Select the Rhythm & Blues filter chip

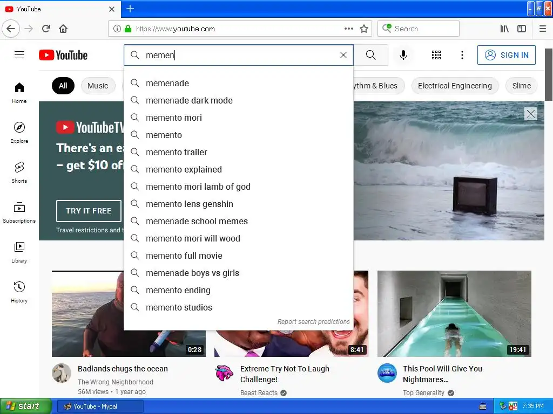[379, 86]
